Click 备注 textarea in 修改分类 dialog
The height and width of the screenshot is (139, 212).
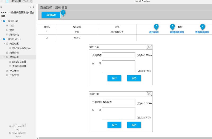pos(118,113)
